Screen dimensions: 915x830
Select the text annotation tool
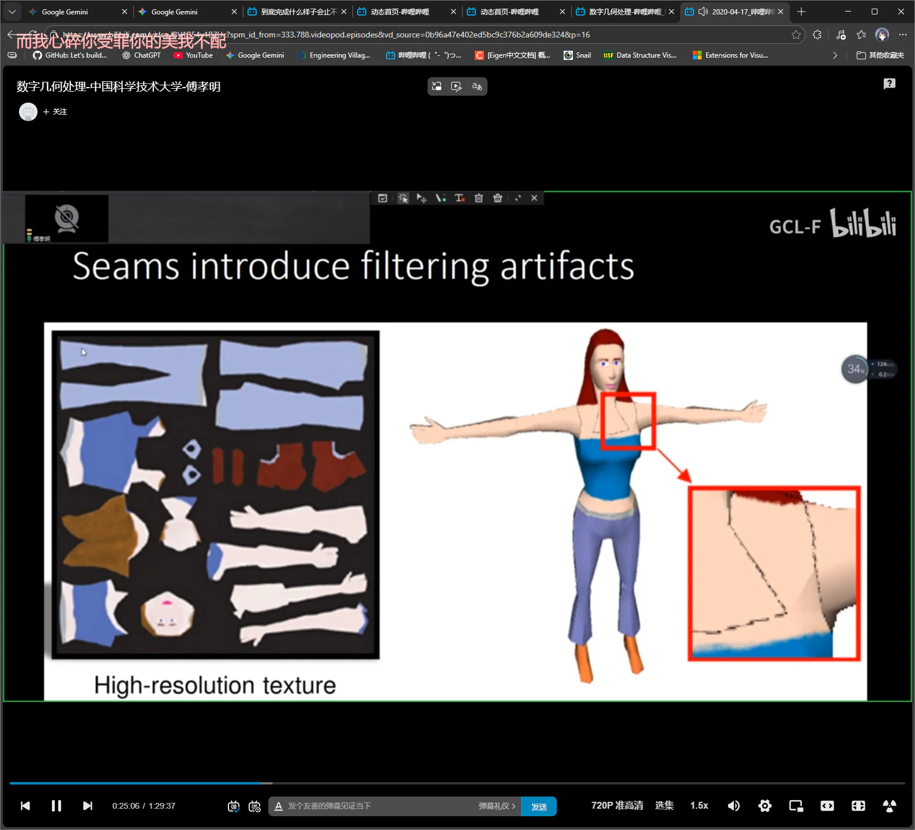[x=459, y=198]
